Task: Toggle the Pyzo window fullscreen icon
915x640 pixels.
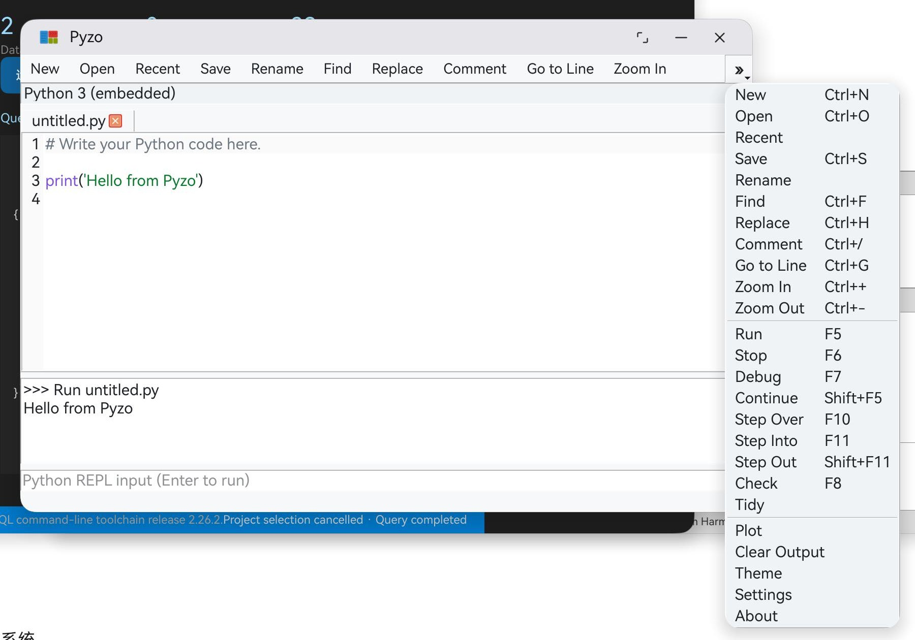Action: (x=643, y=38)
